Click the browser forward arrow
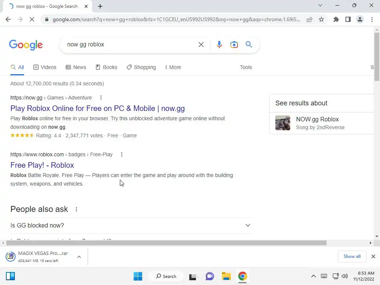Image resolution: width=380 pixels, height=285 pixels. tap(20, 19)
